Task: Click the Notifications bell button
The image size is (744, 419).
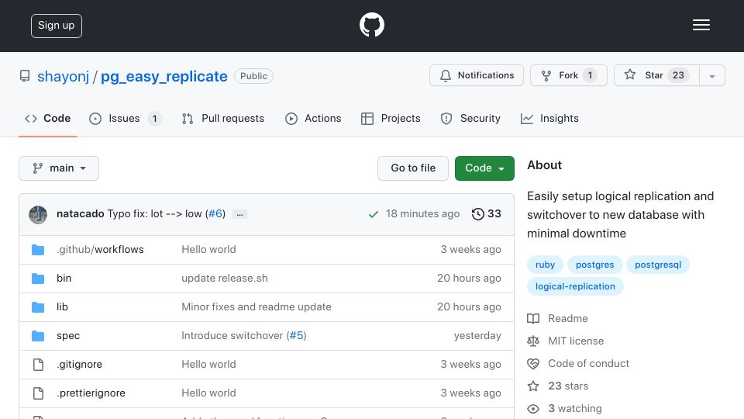Action: [477, 75]
